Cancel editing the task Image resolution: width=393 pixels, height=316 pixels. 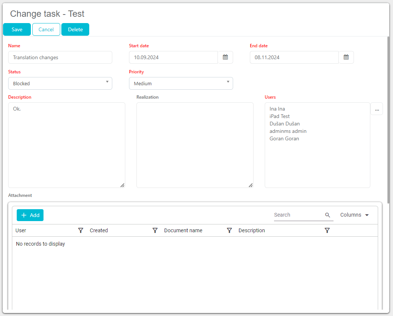46,29
